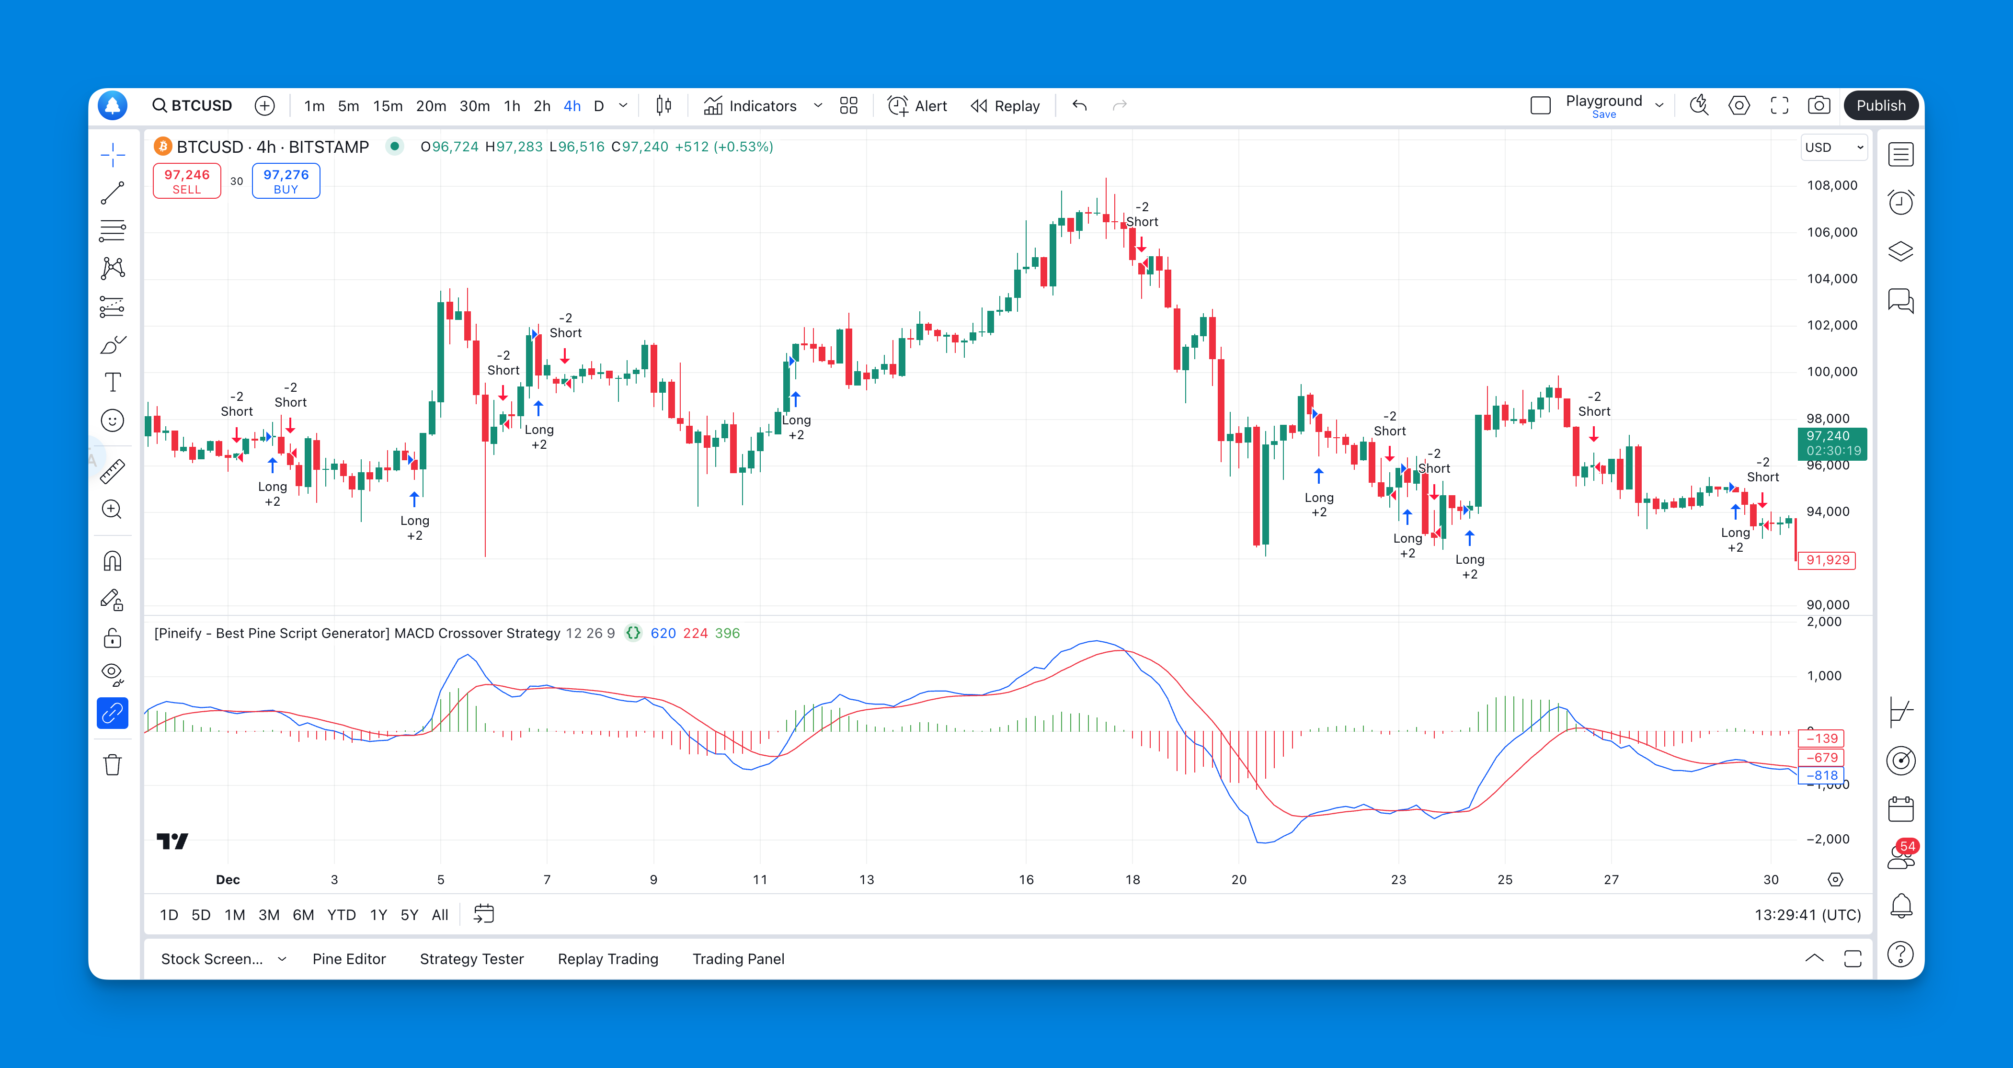Screen dimensions: 2013x1068
Task: Open the object tree layers icon
Action: pyautogui.click(x=1900, y=251)
